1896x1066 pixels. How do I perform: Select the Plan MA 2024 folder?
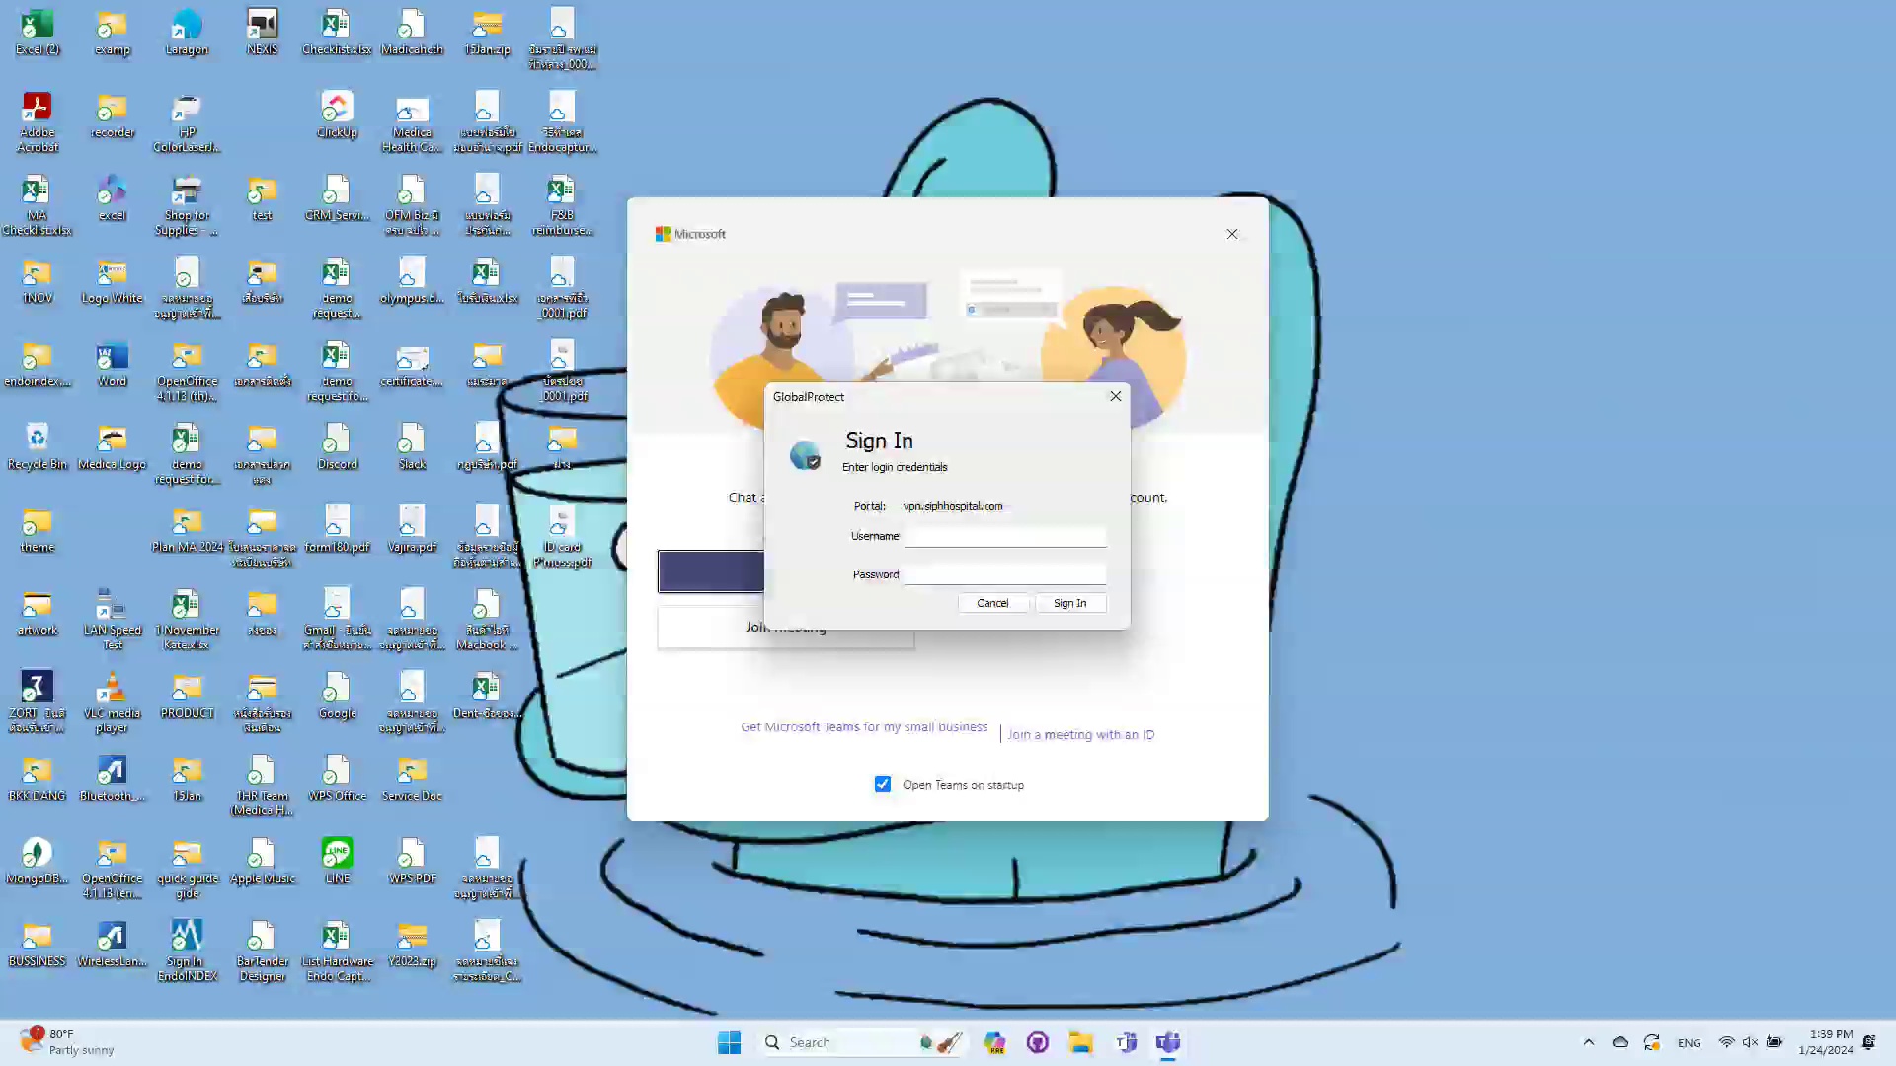pos(187,530)
